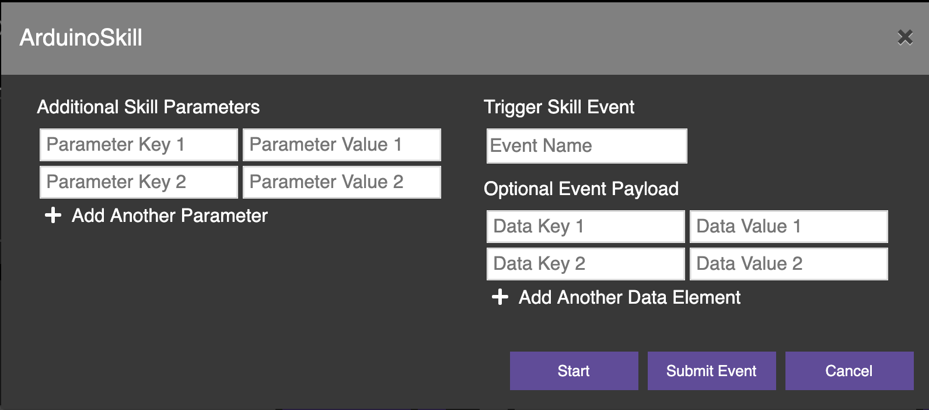Click the Optional Event Payload heading
The image size is (929, 410).
581,189
